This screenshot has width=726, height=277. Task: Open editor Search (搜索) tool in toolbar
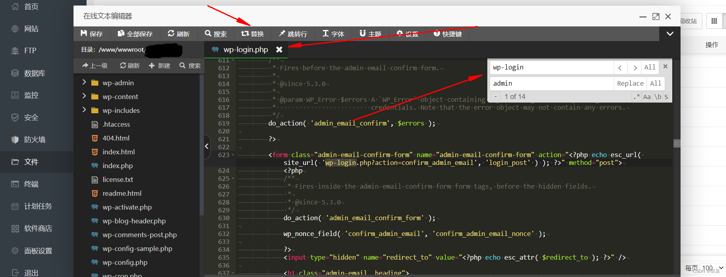(x=216, y=34)
